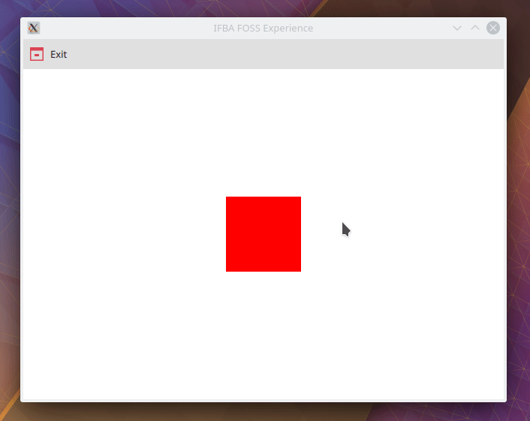
Task: Open the X11 window menu icon
Action: pyautogui.click(x=34, y=28)
